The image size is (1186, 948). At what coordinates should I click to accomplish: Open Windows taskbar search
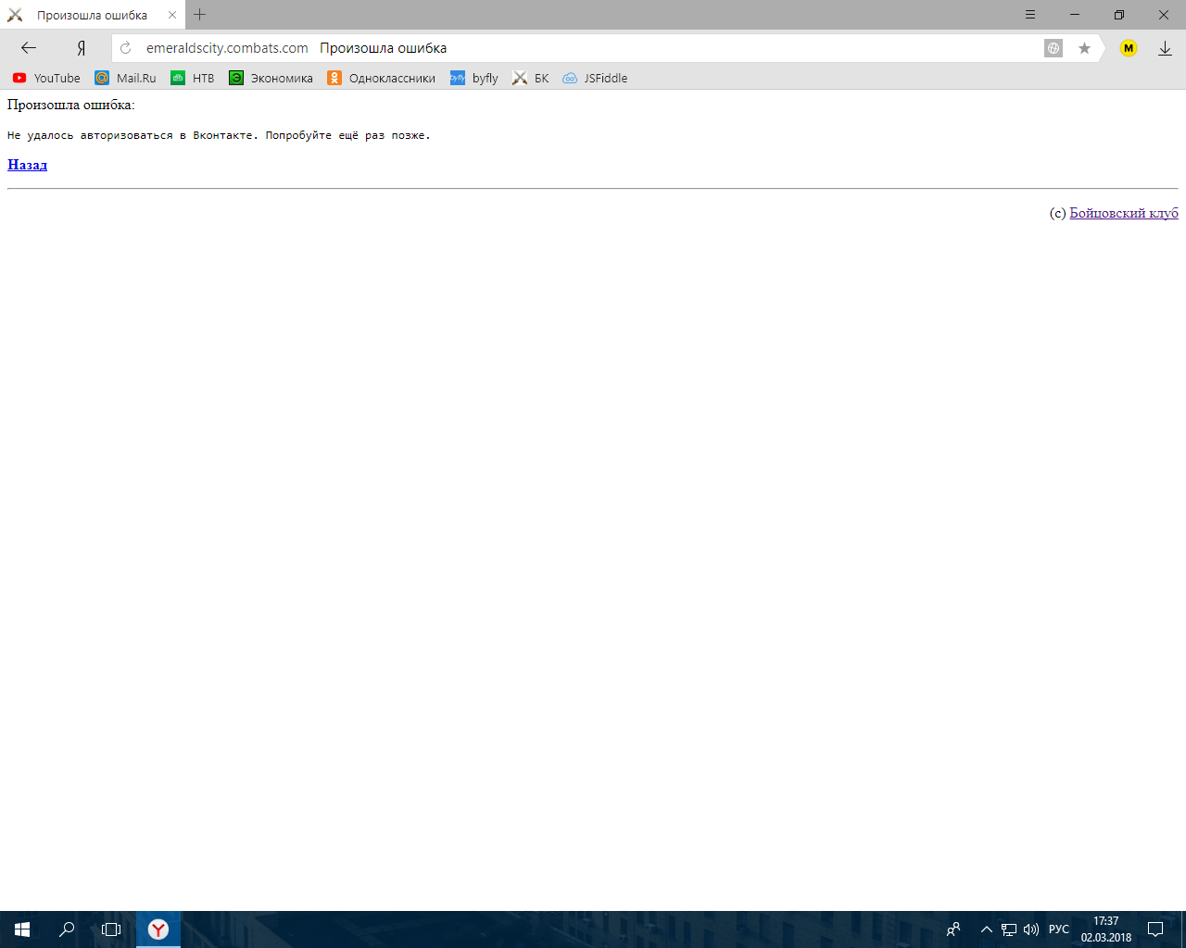point(67,929)
